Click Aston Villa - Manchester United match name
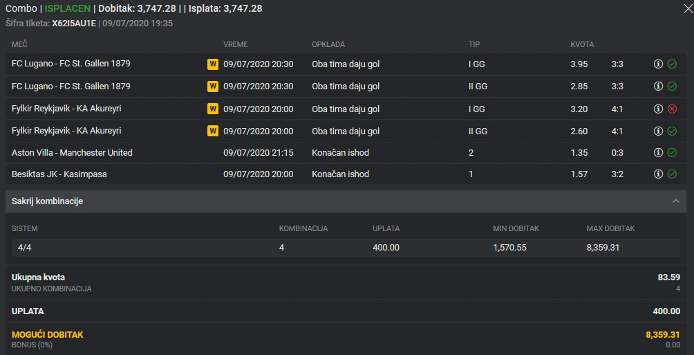 coord(72,152)
